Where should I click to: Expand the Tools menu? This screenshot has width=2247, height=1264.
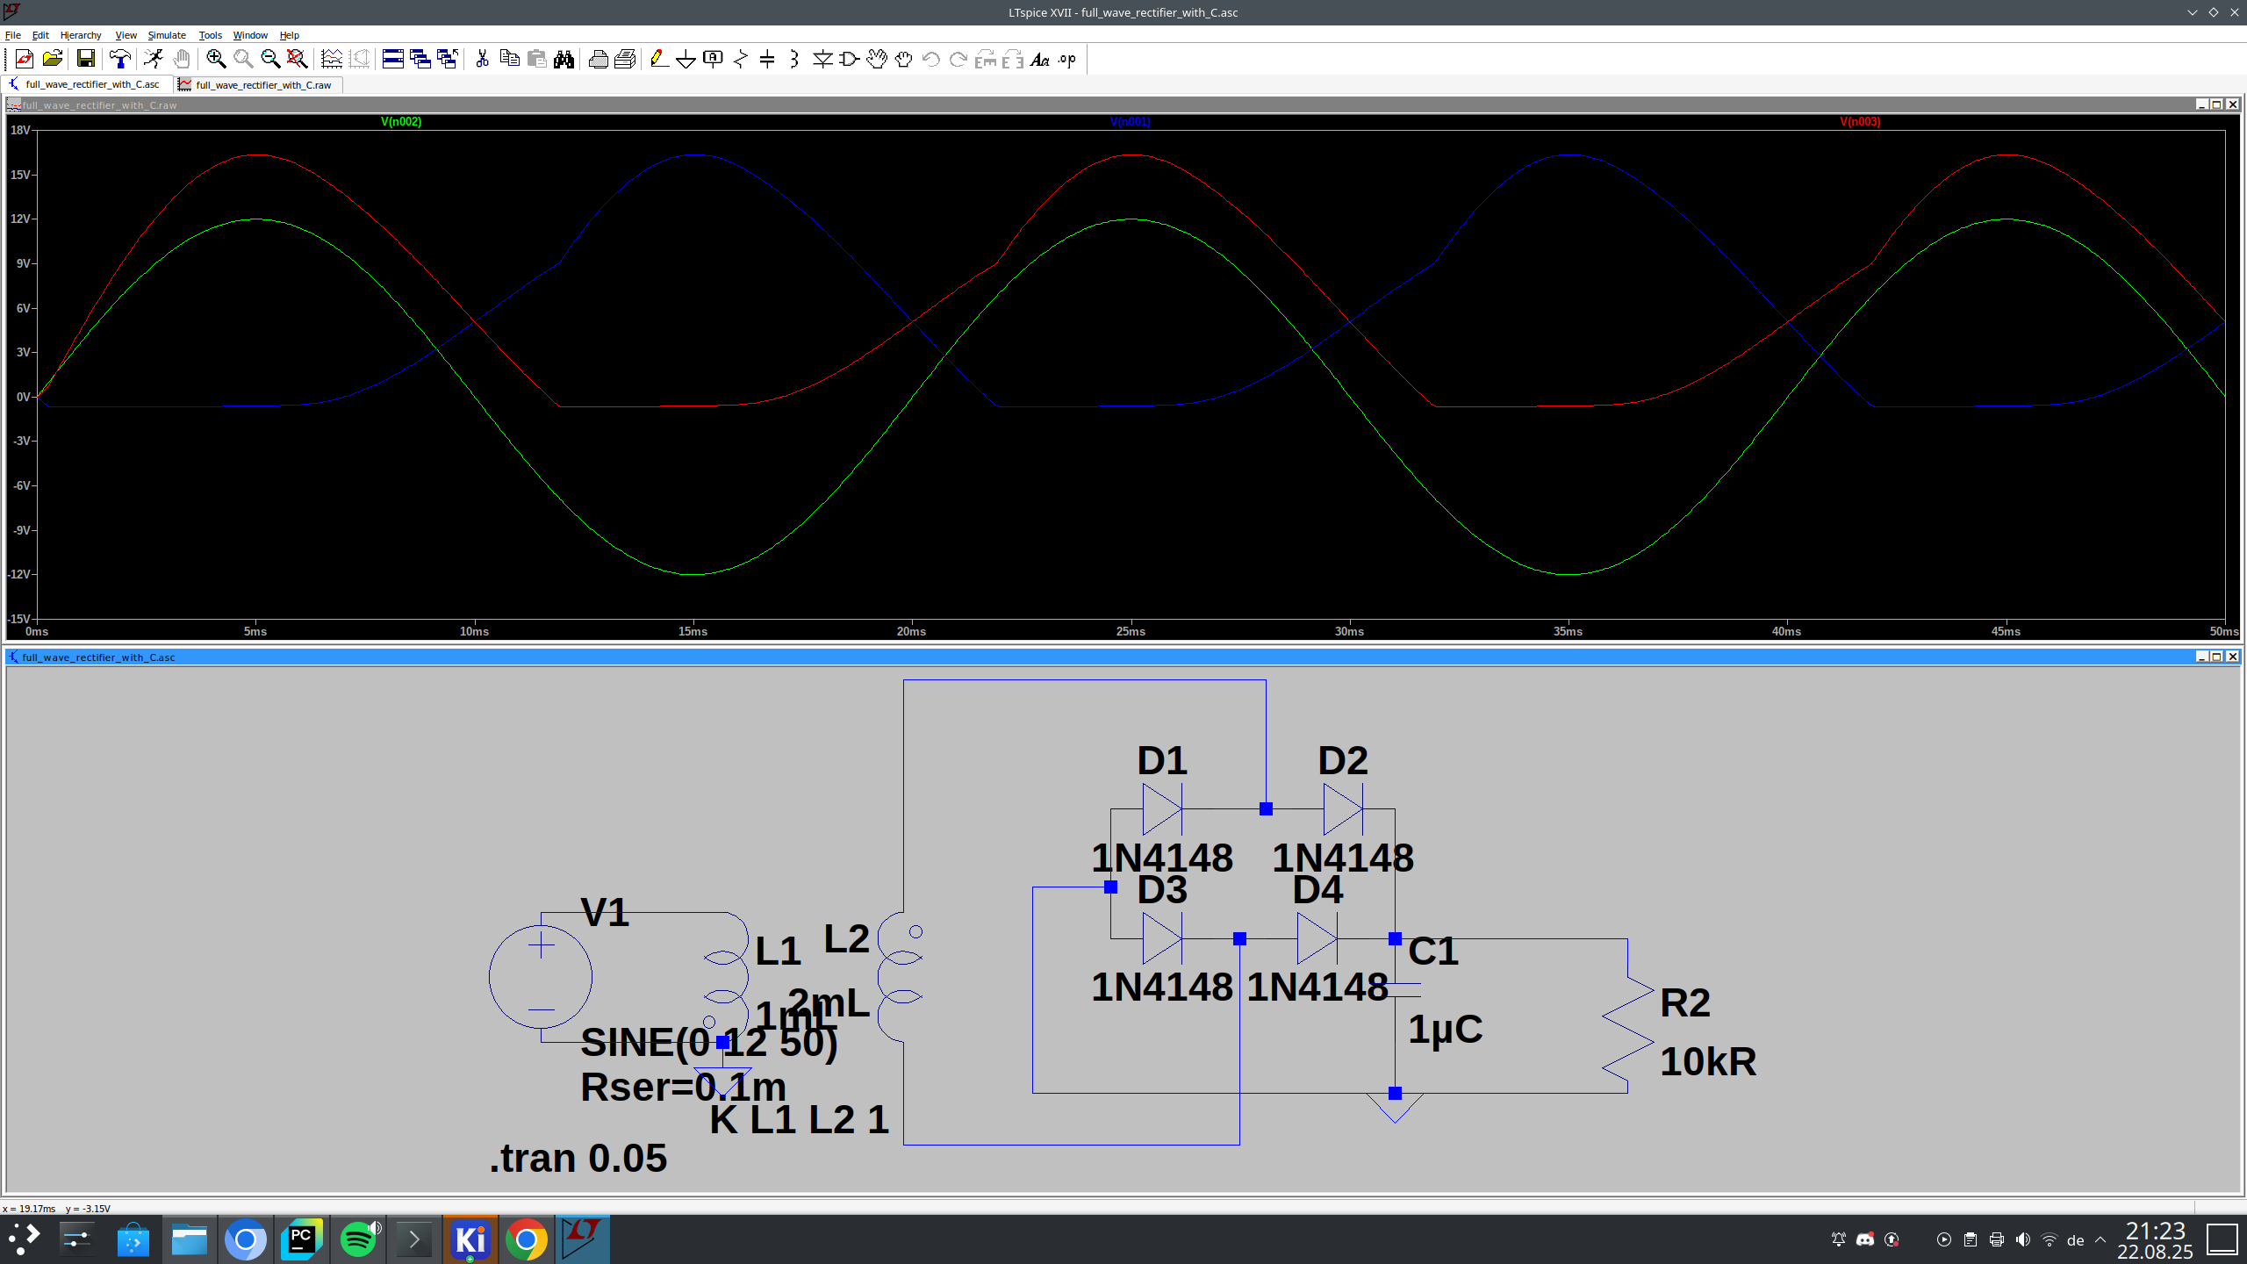(x=210, y=35)
